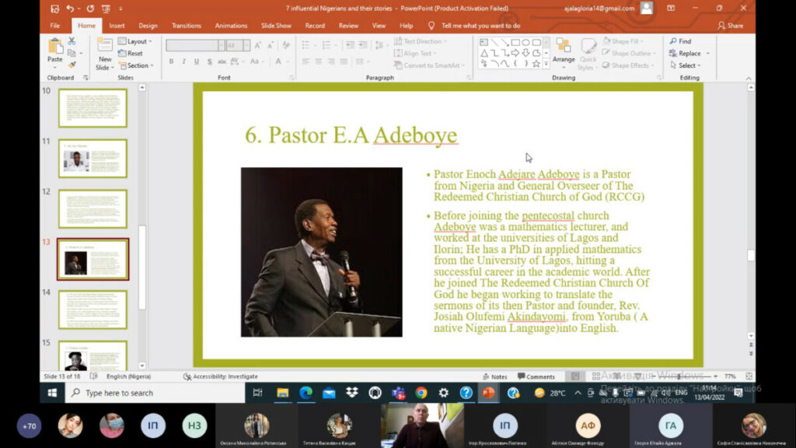
Task: Expand the Section dropdown
Action: (137, 65)
